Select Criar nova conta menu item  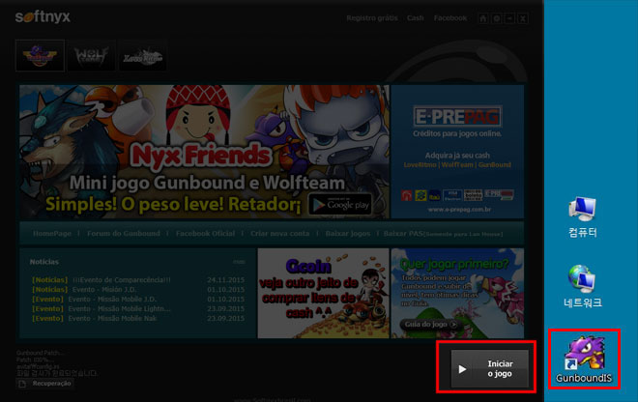[x=280, y=234]
